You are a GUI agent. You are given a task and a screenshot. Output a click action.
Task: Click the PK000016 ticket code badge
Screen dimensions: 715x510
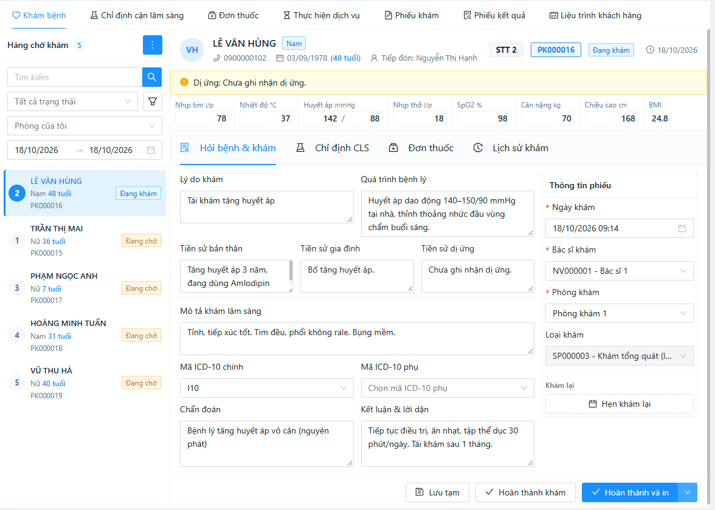(x=556, y=50)
